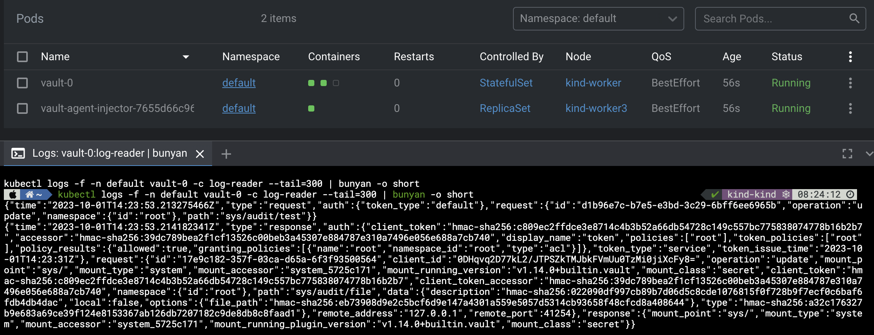Image resolution: width=874 pixels, height=335 pixels.
Task: Open the kind-worker node link
Action: [593, 83]
